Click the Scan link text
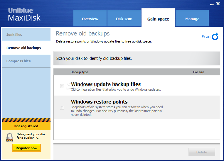224x161 pixels. click(206, 37)
